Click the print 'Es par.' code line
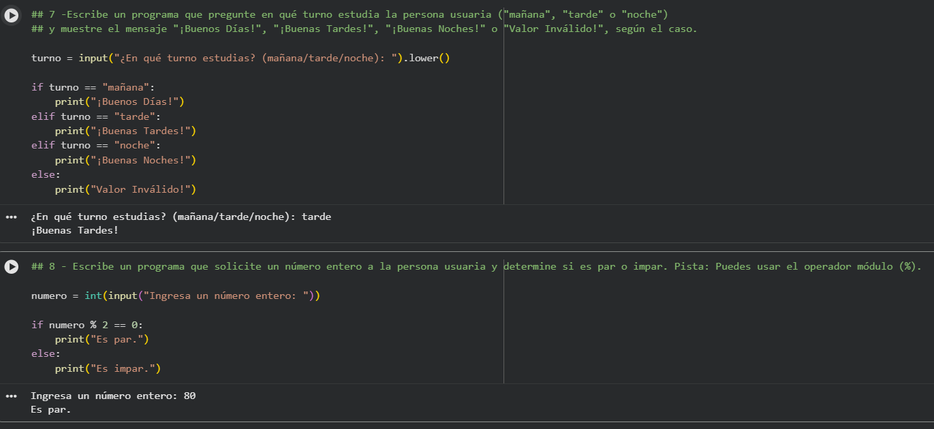 pos(102,339)
